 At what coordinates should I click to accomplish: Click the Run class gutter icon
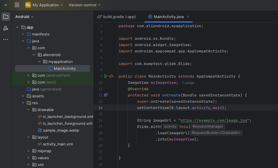(106, 76)
